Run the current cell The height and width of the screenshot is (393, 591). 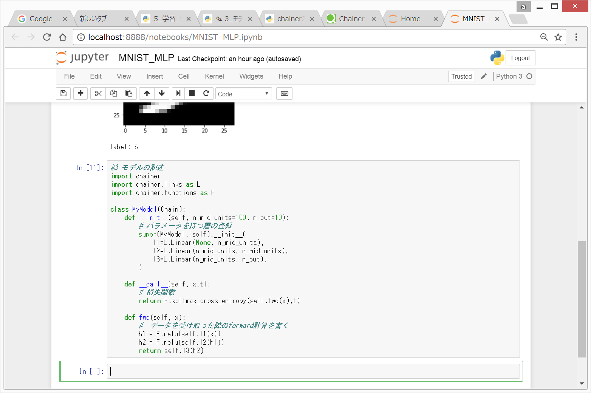[178, 93]
